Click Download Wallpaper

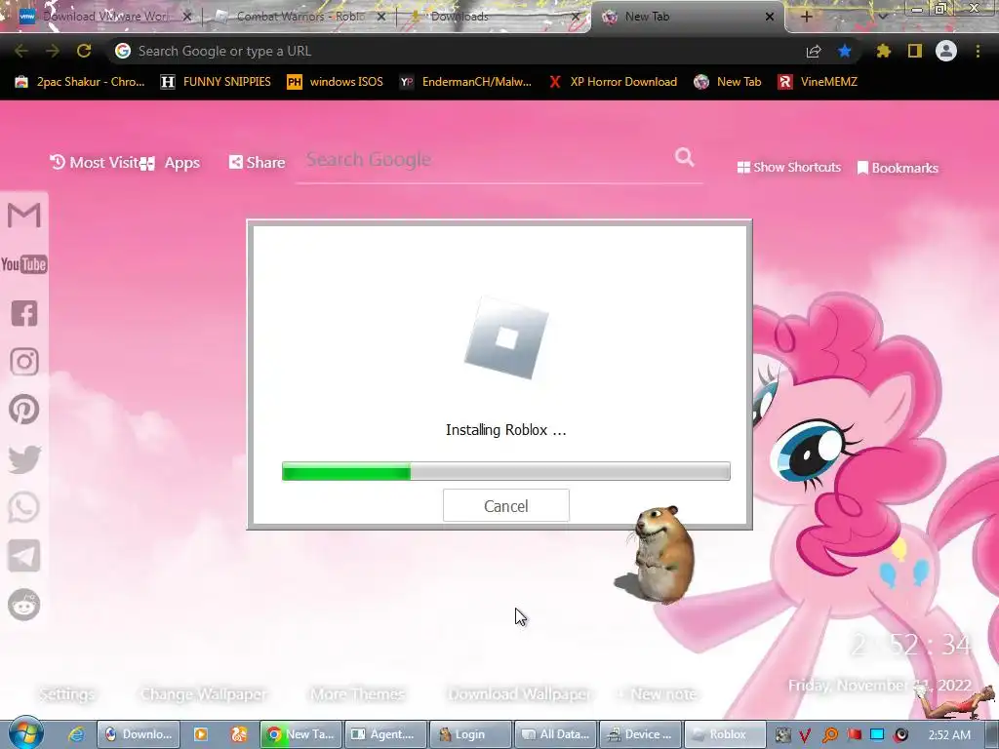520,694
